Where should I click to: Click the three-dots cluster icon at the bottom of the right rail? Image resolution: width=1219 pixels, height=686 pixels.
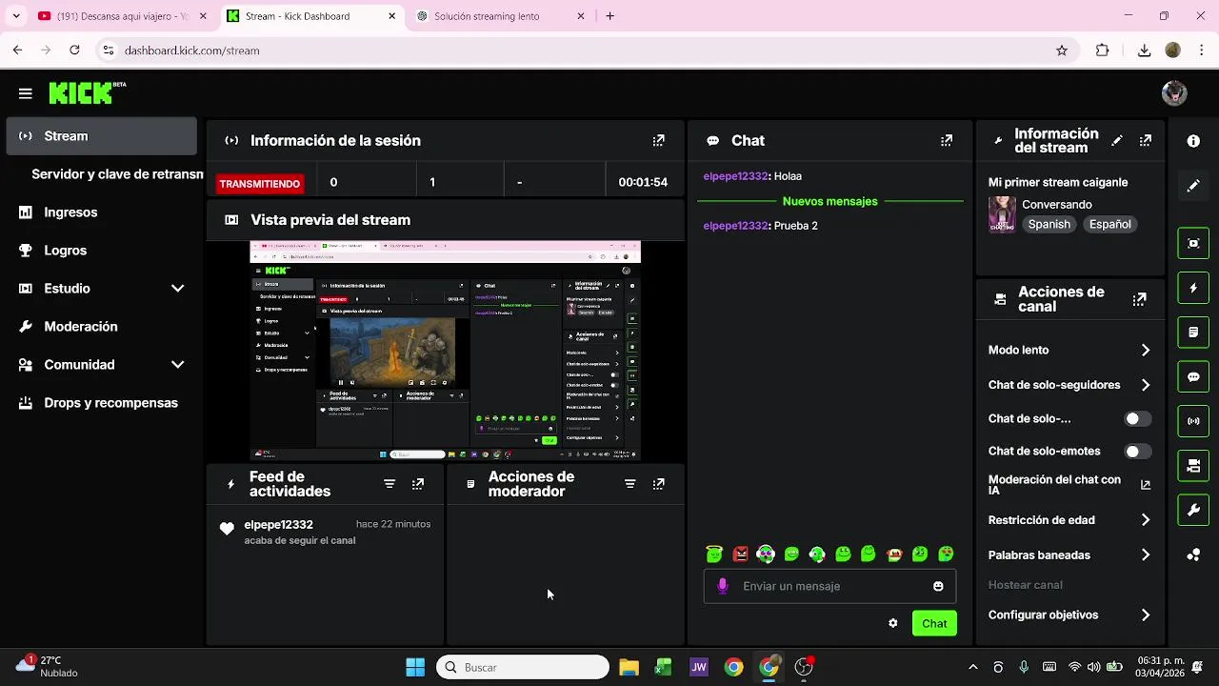coord(1193,555)
